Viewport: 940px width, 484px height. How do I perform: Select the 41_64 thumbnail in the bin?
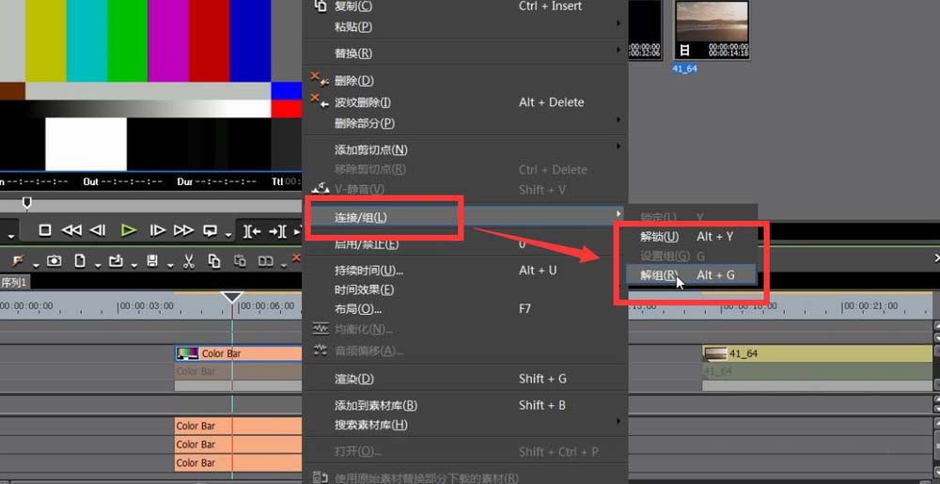[x=712, y=30]
